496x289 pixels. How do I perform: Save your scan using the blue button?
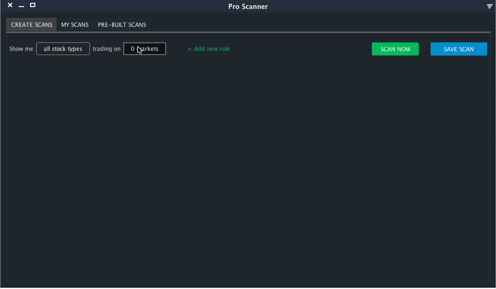click(x=458, y=48)
